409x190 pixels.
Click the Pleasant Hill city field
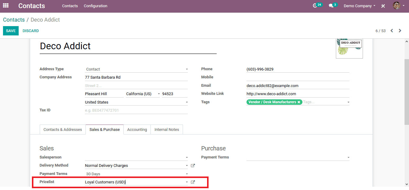click(104, 94)
